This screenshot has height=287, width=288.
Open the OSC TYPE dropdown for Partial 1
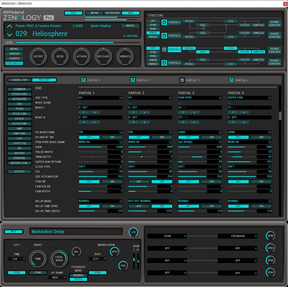click(x=100, y=98)
